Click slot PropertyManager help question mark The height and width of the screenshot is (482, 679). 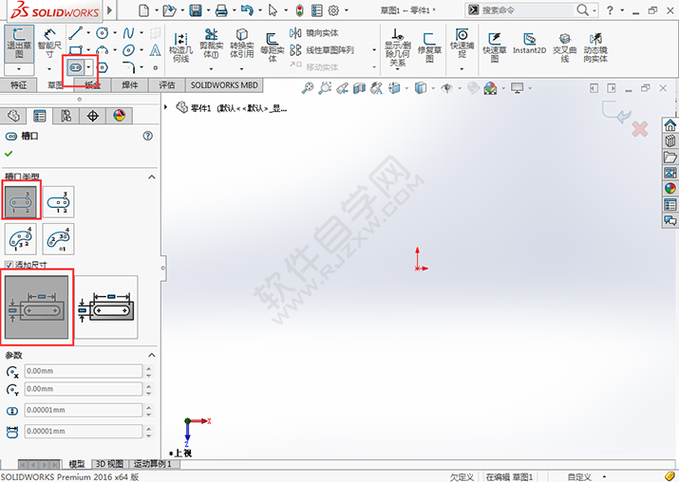coord(147,136)
